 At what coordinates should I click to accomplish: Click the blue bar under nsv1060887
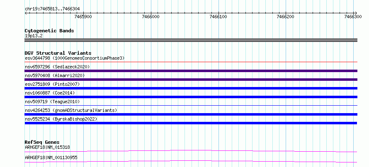click(x=191, y=97)
